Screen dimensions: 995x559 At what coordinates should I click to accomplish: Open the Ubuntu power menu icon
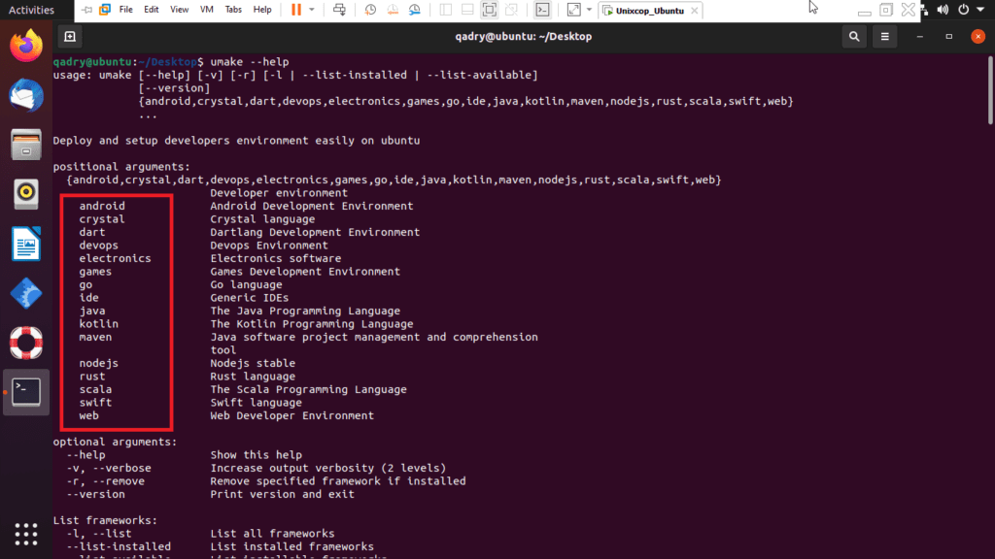(964, 10)
